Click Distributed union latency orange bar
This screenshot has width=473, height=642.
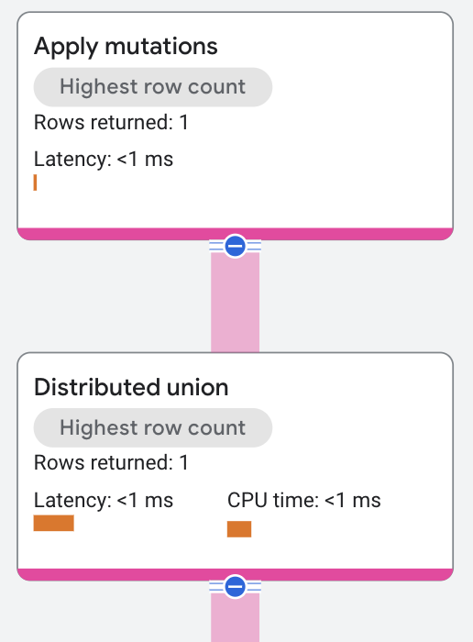click(53, 523)
